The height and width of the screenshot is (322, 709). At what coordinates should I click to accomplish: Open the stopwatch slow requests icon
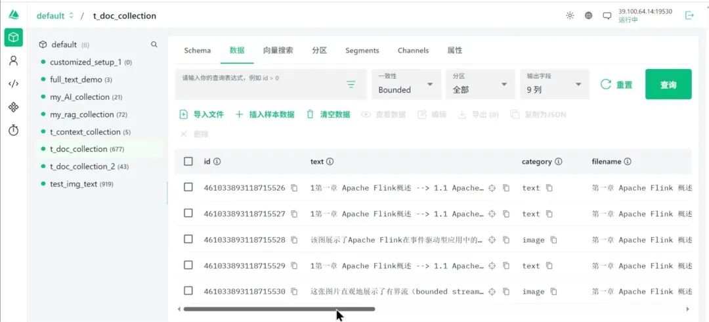point(14,130)
